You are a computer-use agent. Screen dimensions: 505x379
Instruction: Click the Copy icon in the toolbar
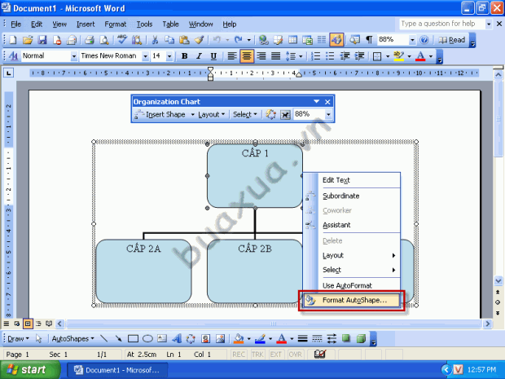(169, 40)
